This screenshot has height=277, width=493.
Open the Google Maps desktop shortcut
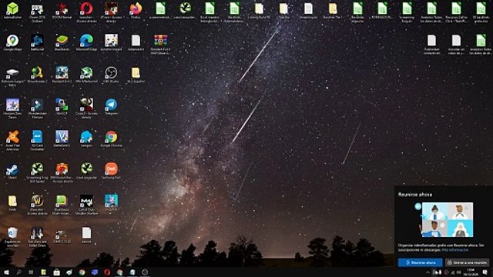12,43
